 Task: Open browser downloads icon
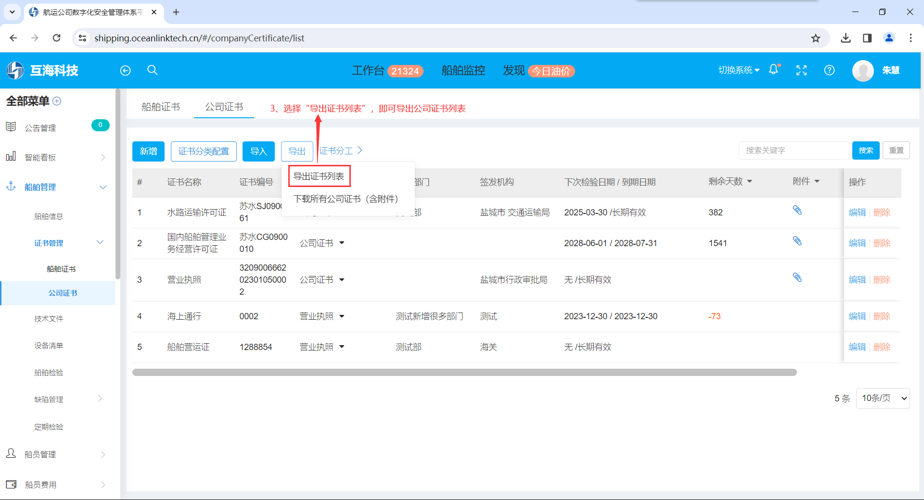click(x=846, y=38)
